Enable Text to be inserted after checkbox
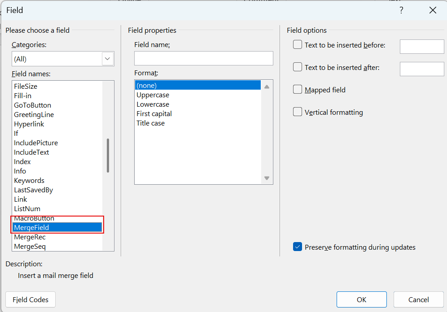This screenshot has height=312, width=447. (x=298, y=67)
